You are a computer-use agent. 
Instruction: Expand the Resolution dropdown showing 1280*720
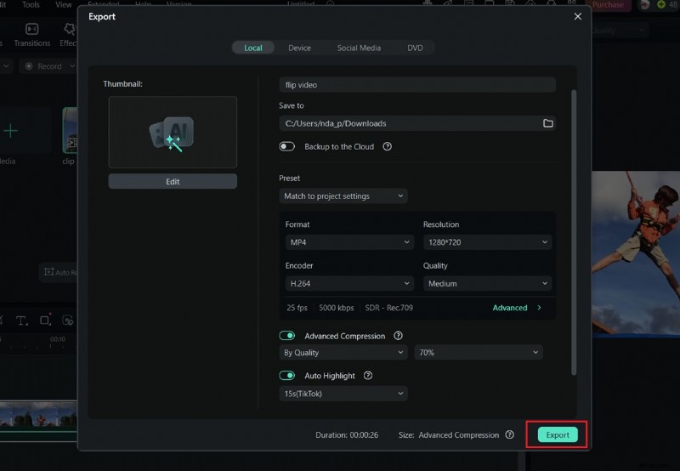coord(486,242)
